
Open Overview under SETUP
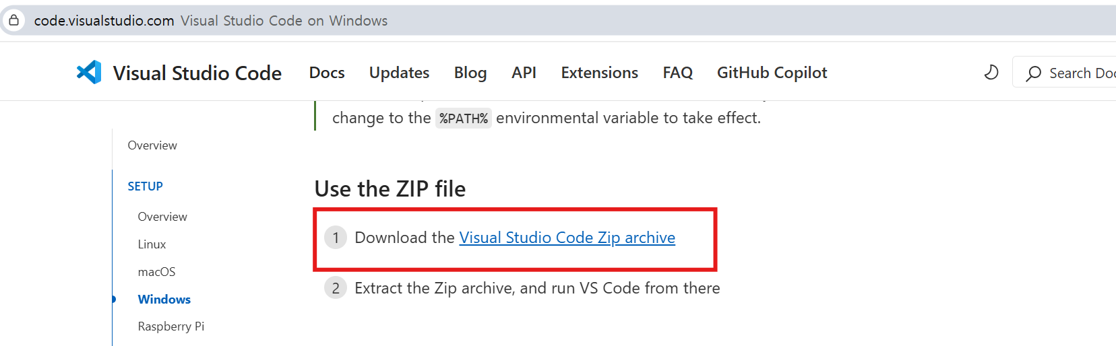pyautogui.click(x=162, y=217)
